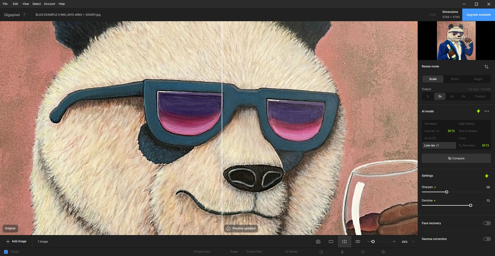This screenshot has width=495, height=256.
Task: Click the Compare button
Action: tap(456, 158)
